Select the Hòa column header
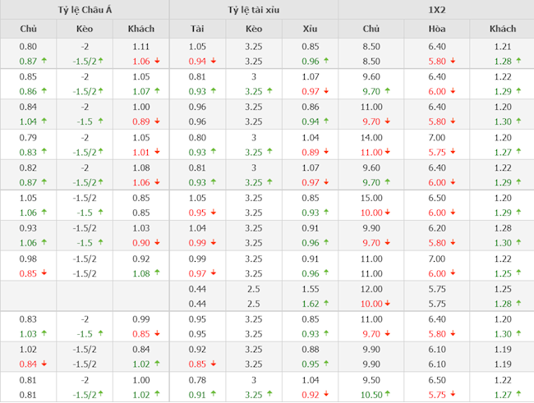 (x=437, y=30)
